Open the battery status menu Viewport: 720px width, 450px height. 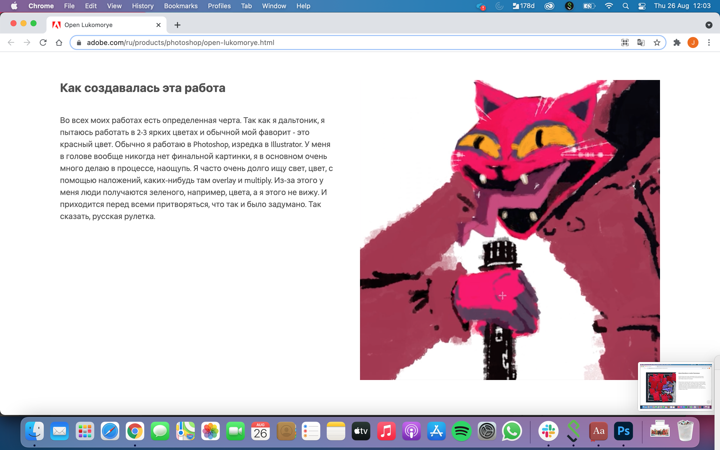click(589, 6)
